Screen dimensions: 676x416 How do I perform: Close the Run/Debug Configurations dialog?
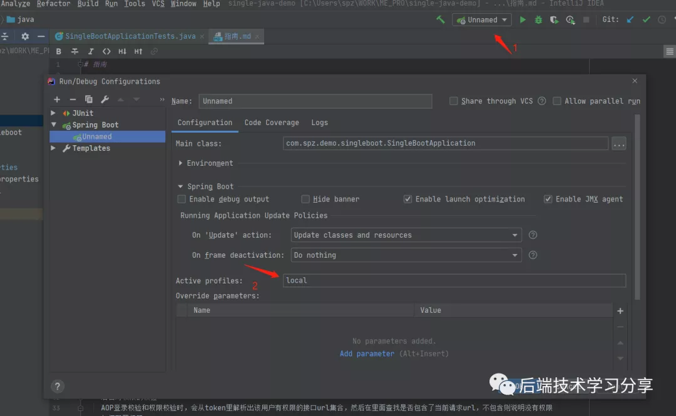point(635,81)
